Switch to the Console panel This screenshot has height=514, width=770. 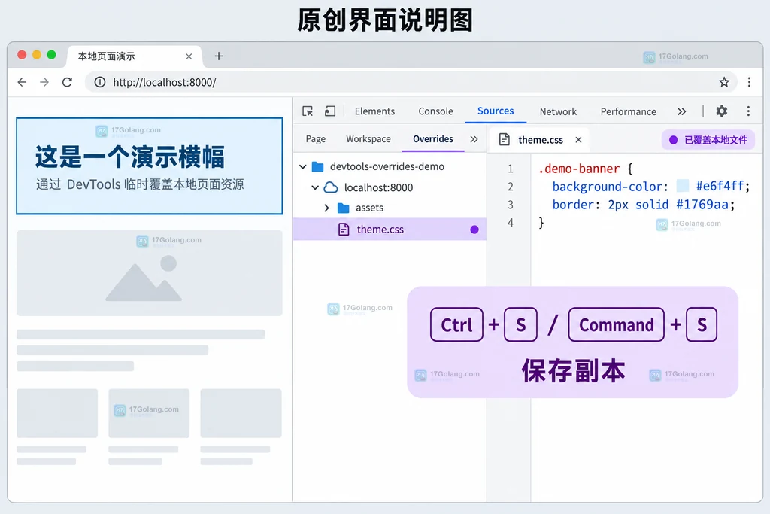pyautogui.click(x=435, y=111)
